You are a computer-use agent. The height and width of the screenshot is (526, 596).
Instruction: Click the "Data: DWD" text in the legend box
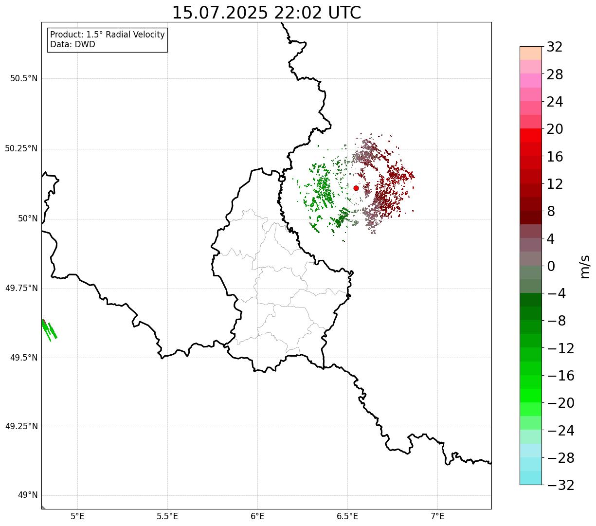tap(73, 45)
